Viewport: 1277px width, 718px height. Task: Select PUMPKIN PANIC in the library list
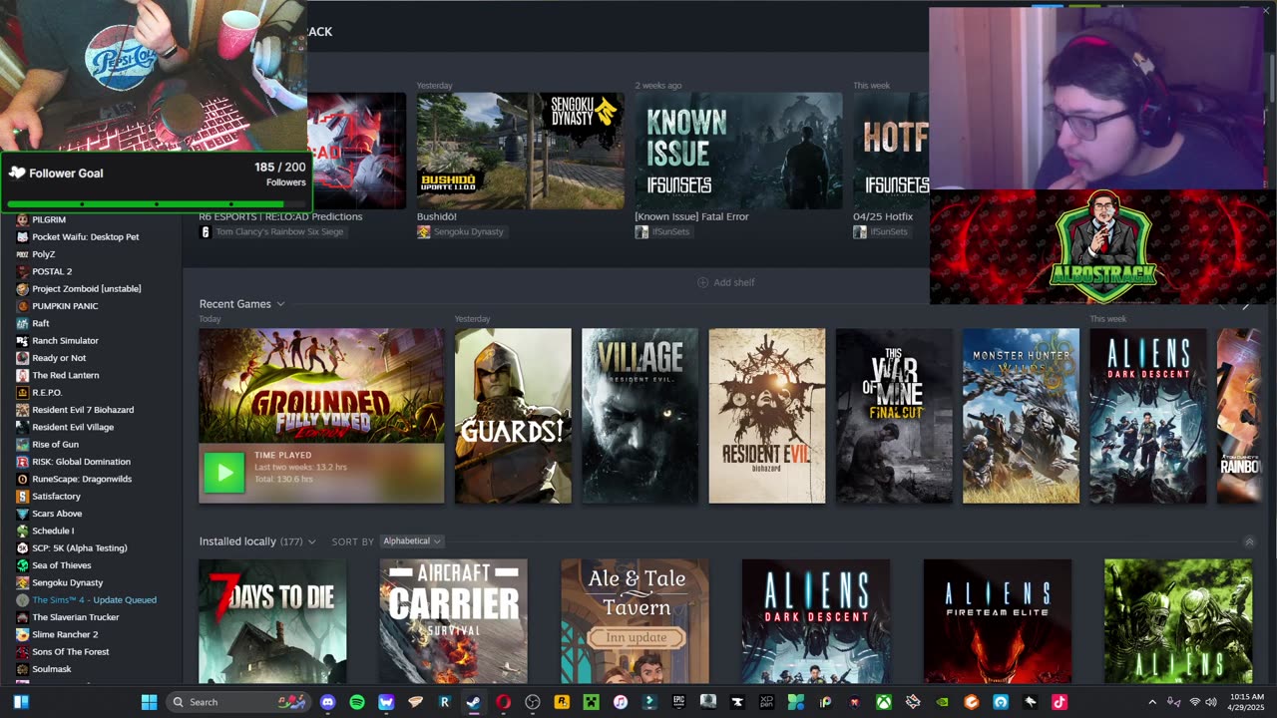(x=65, y=306)
